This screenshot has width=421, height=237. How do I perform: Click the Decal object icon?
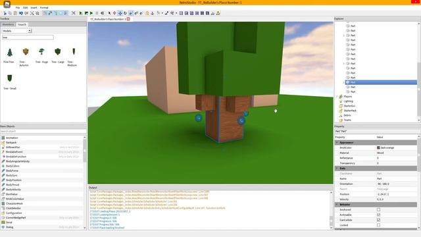(x=3, y=223)
